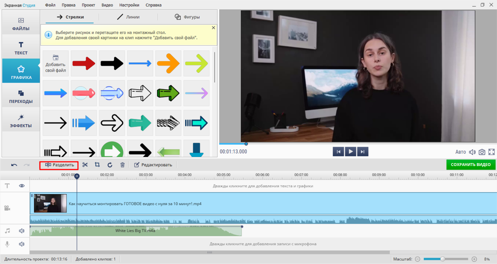This screenshot has width=497, height=264.
Task: Open the Проект menu
Action: (89, 5)
